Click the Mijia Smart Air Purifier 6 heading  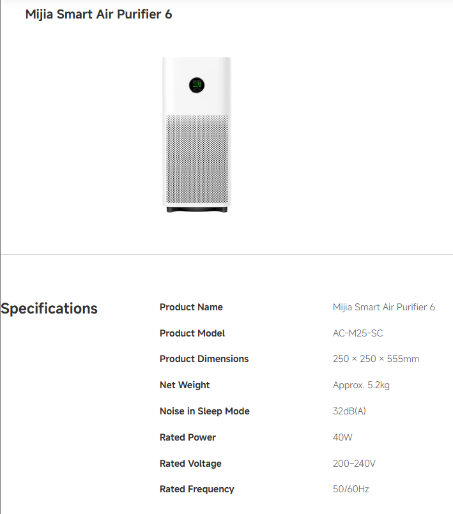pyautogui.click(x=99, y=15)
